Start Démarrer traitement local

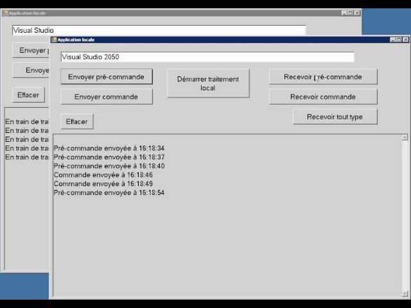pyautogui.click(x=208, y=83)
